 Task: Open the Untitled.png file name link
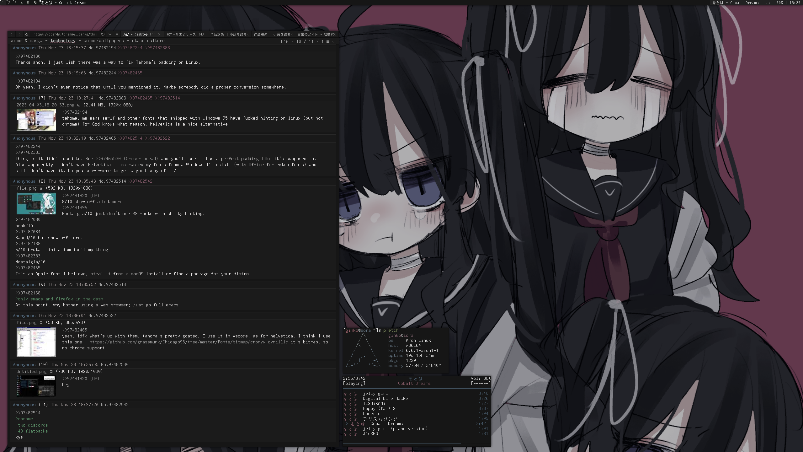(31, 372)
